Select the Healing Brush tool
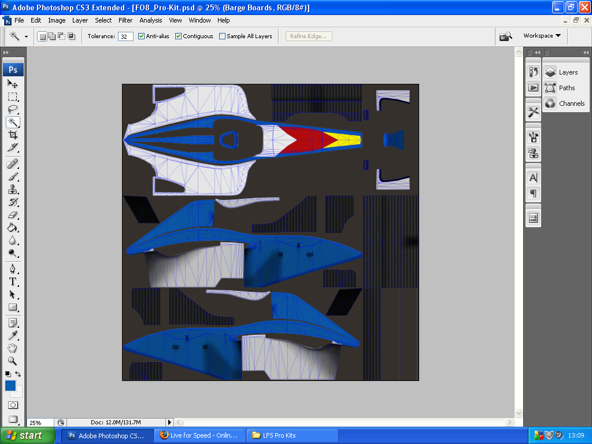 coord(13,164)
